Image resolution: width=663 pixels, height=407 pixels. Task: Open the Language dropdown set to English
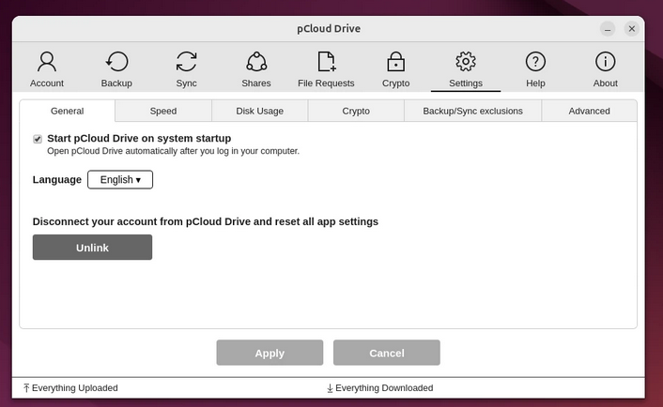(120, 180)
